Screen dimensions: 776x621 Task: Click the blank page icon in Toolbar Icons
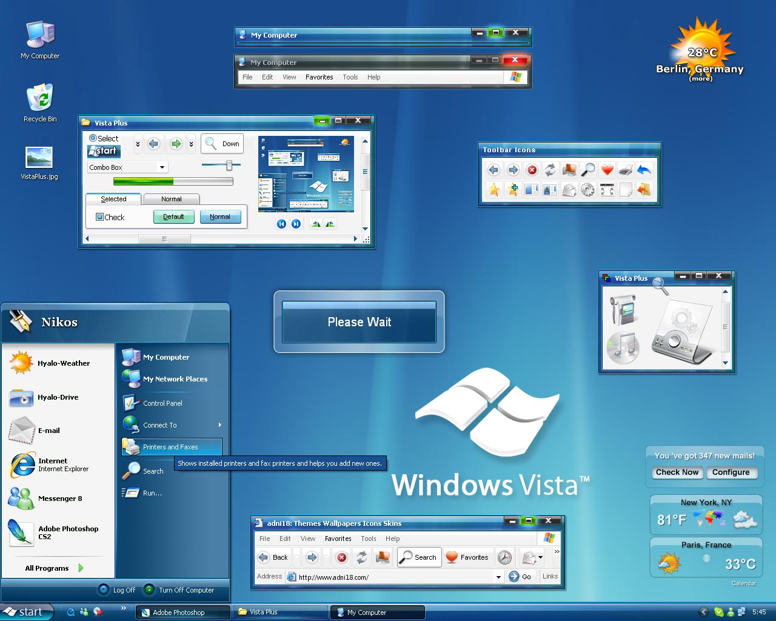click(626, 190)
